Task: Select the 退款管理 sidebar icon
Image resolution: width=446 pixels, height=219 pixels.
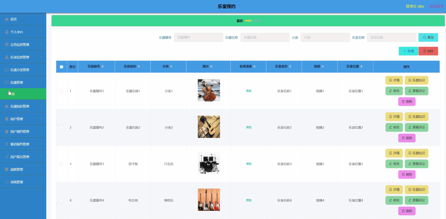Action: pos(6,169)
